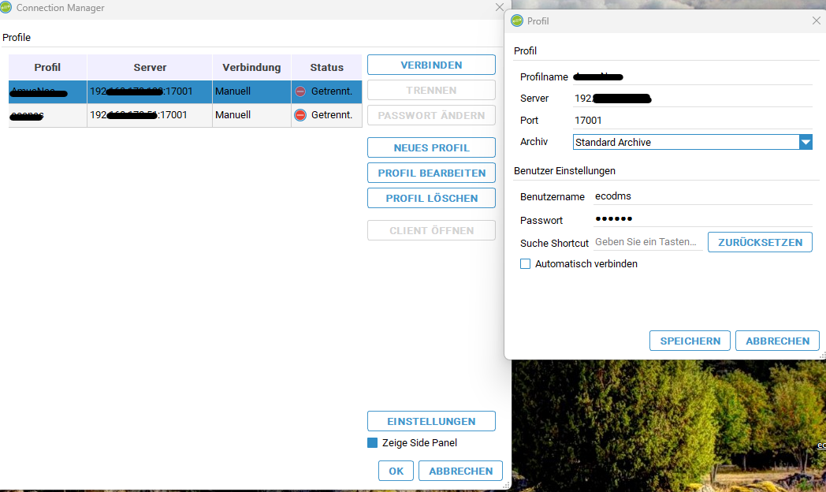Select the Standard Archive combo box

click(684, 143)
